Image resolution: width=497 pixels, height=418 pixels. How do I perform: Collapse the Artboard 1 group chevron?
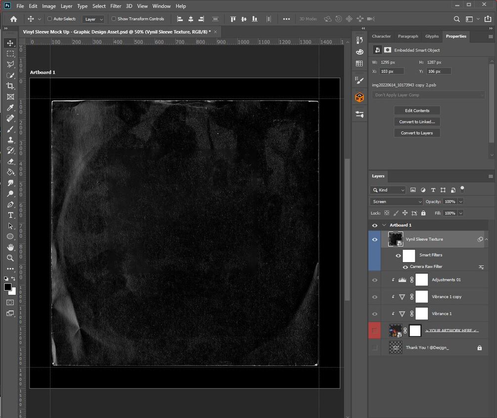click(384, 225)
